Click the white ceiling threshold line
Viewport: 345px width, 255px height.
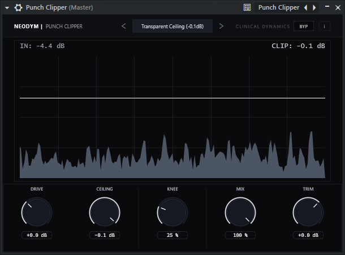(172, 98)
